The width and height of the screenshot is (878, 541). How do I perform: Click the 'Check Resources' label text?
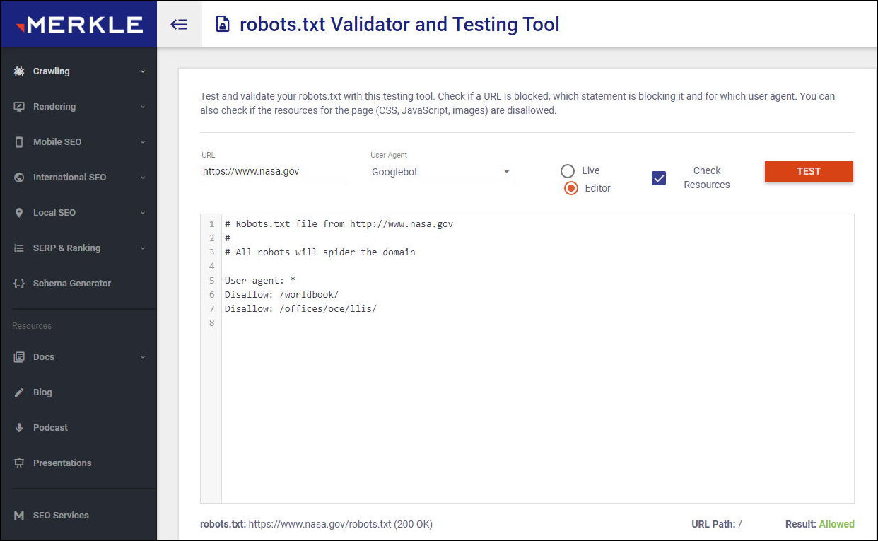point(707,178)
